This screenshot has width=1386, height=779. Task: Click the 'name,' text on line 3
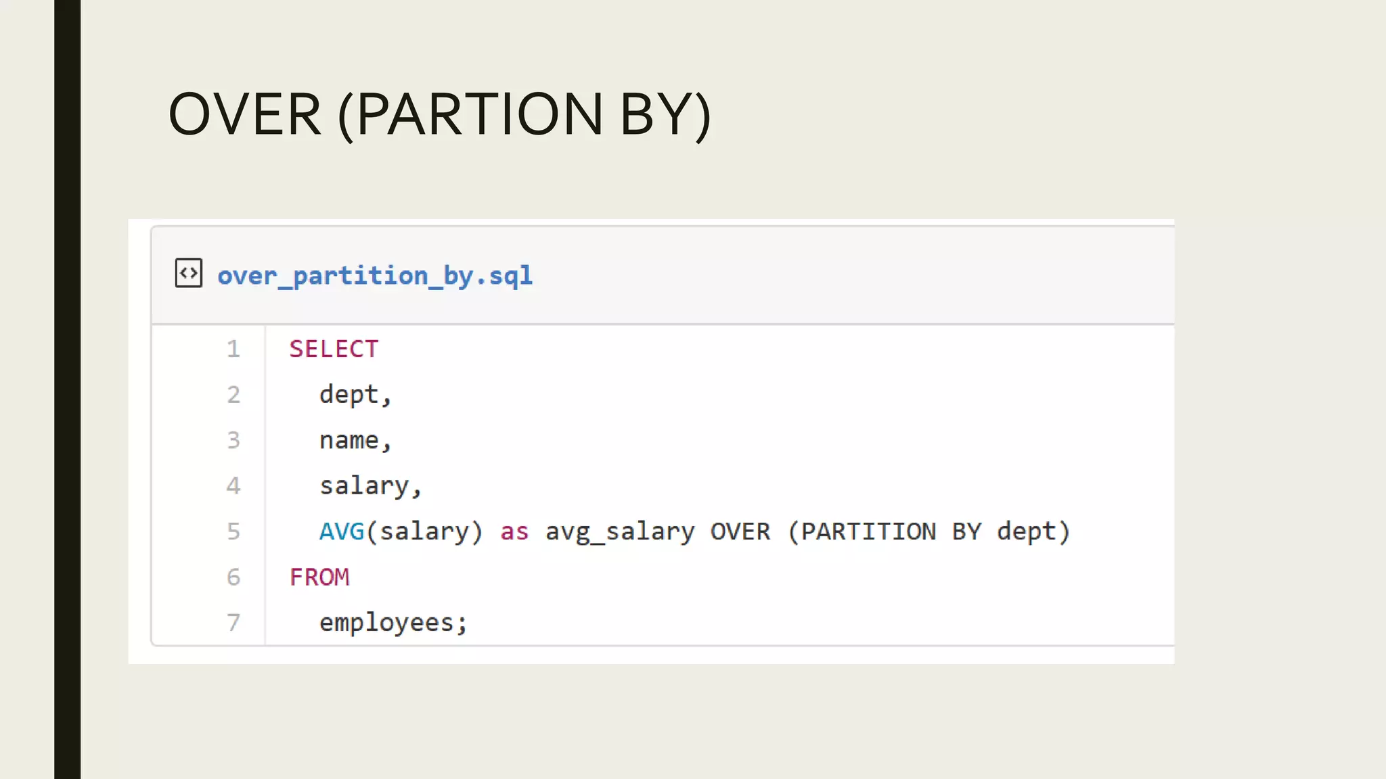355,440
